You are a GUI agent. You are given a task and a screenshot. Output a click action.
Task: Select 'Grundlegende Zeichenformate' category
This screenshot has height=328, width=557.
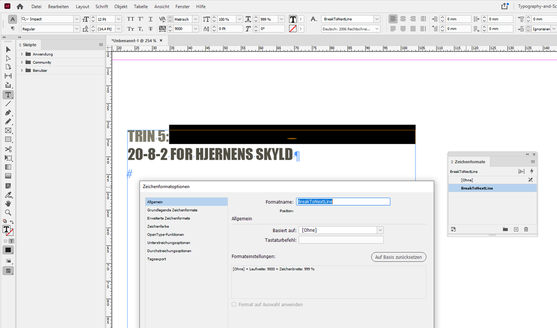pyautogui.click(x=172, y=210)
